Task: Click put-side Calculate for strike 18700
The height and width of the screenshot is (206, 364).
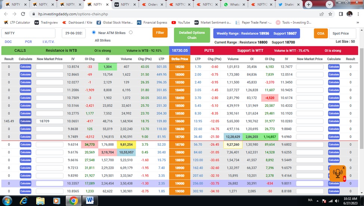Action: pos(334,137)
